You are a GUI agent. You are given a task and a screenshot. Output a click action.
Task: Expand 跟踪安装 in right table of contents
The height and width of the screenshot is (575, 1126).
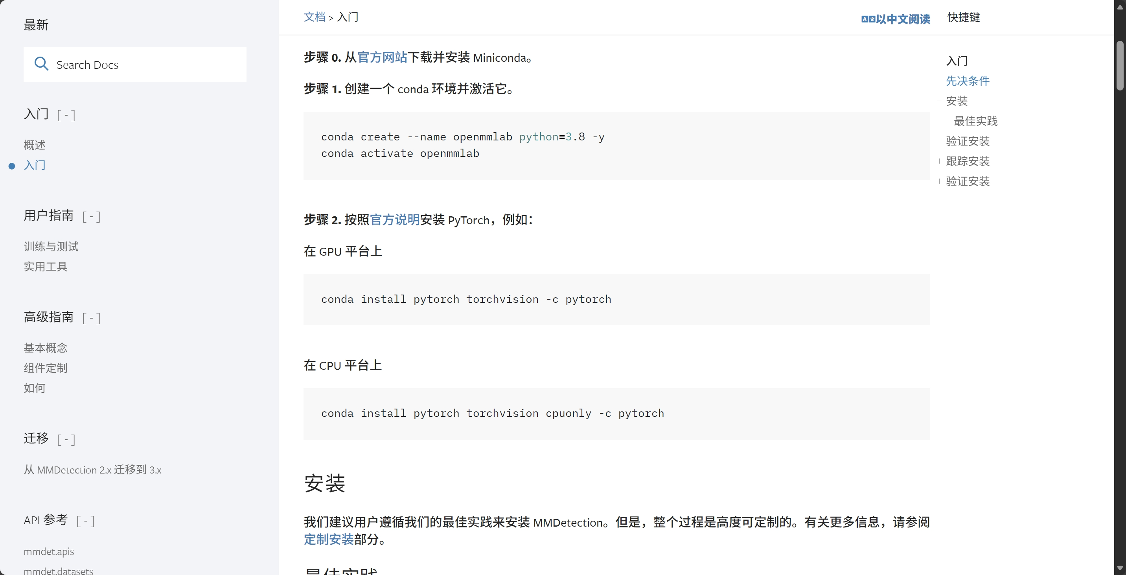(x=939, y=161)
